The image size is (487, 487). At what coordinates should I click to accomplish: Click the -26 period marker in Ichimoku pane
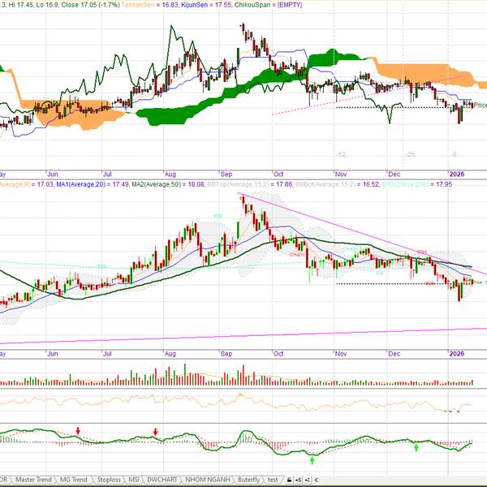pos(410,154)
